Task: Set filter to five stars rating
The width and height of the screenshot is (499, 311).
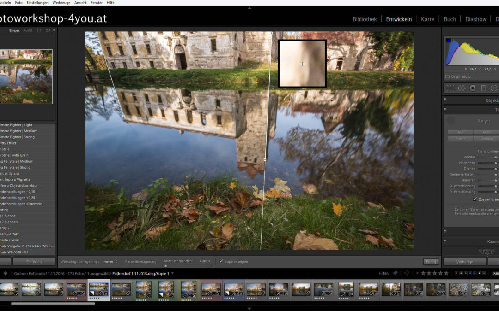Action: click(x=446, y=273)
